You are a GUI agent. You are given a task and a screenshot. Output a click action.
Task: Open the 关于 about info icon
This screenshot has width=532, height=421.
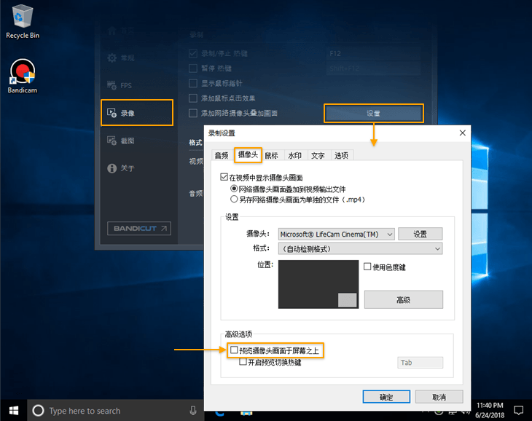coord(112,168)
